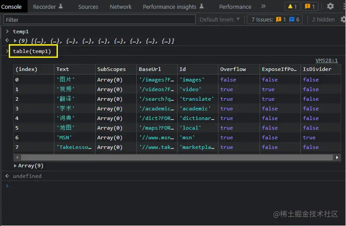Click the 2 hidden messages label
This screenshot has height=226, width=346.
(323, 20)
